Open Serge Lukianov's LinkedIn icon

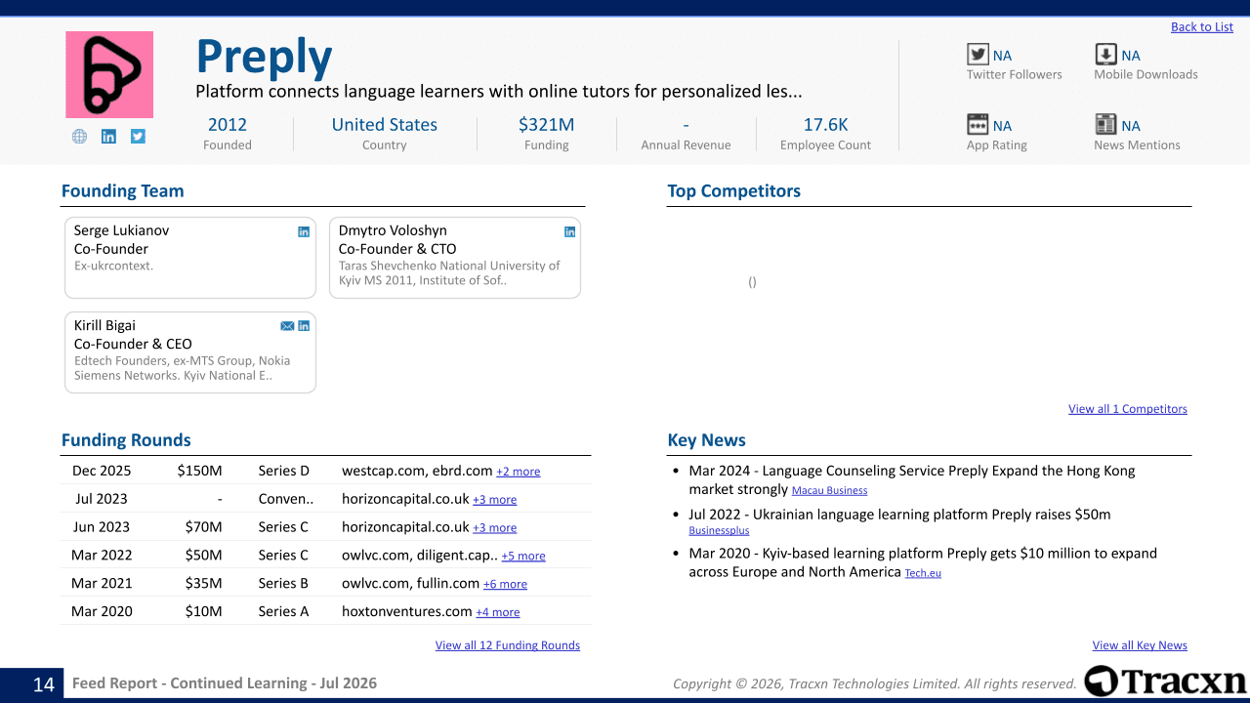click(x=304, y=231)
